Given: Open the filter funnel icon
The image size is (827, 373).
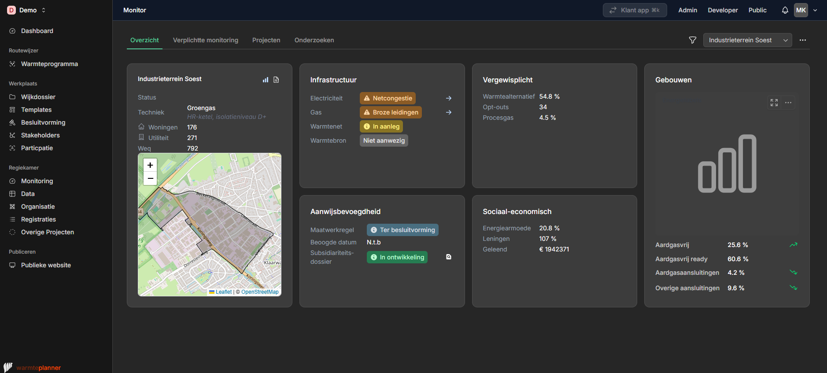Looking at the screenshot, I should pos(692,40).
